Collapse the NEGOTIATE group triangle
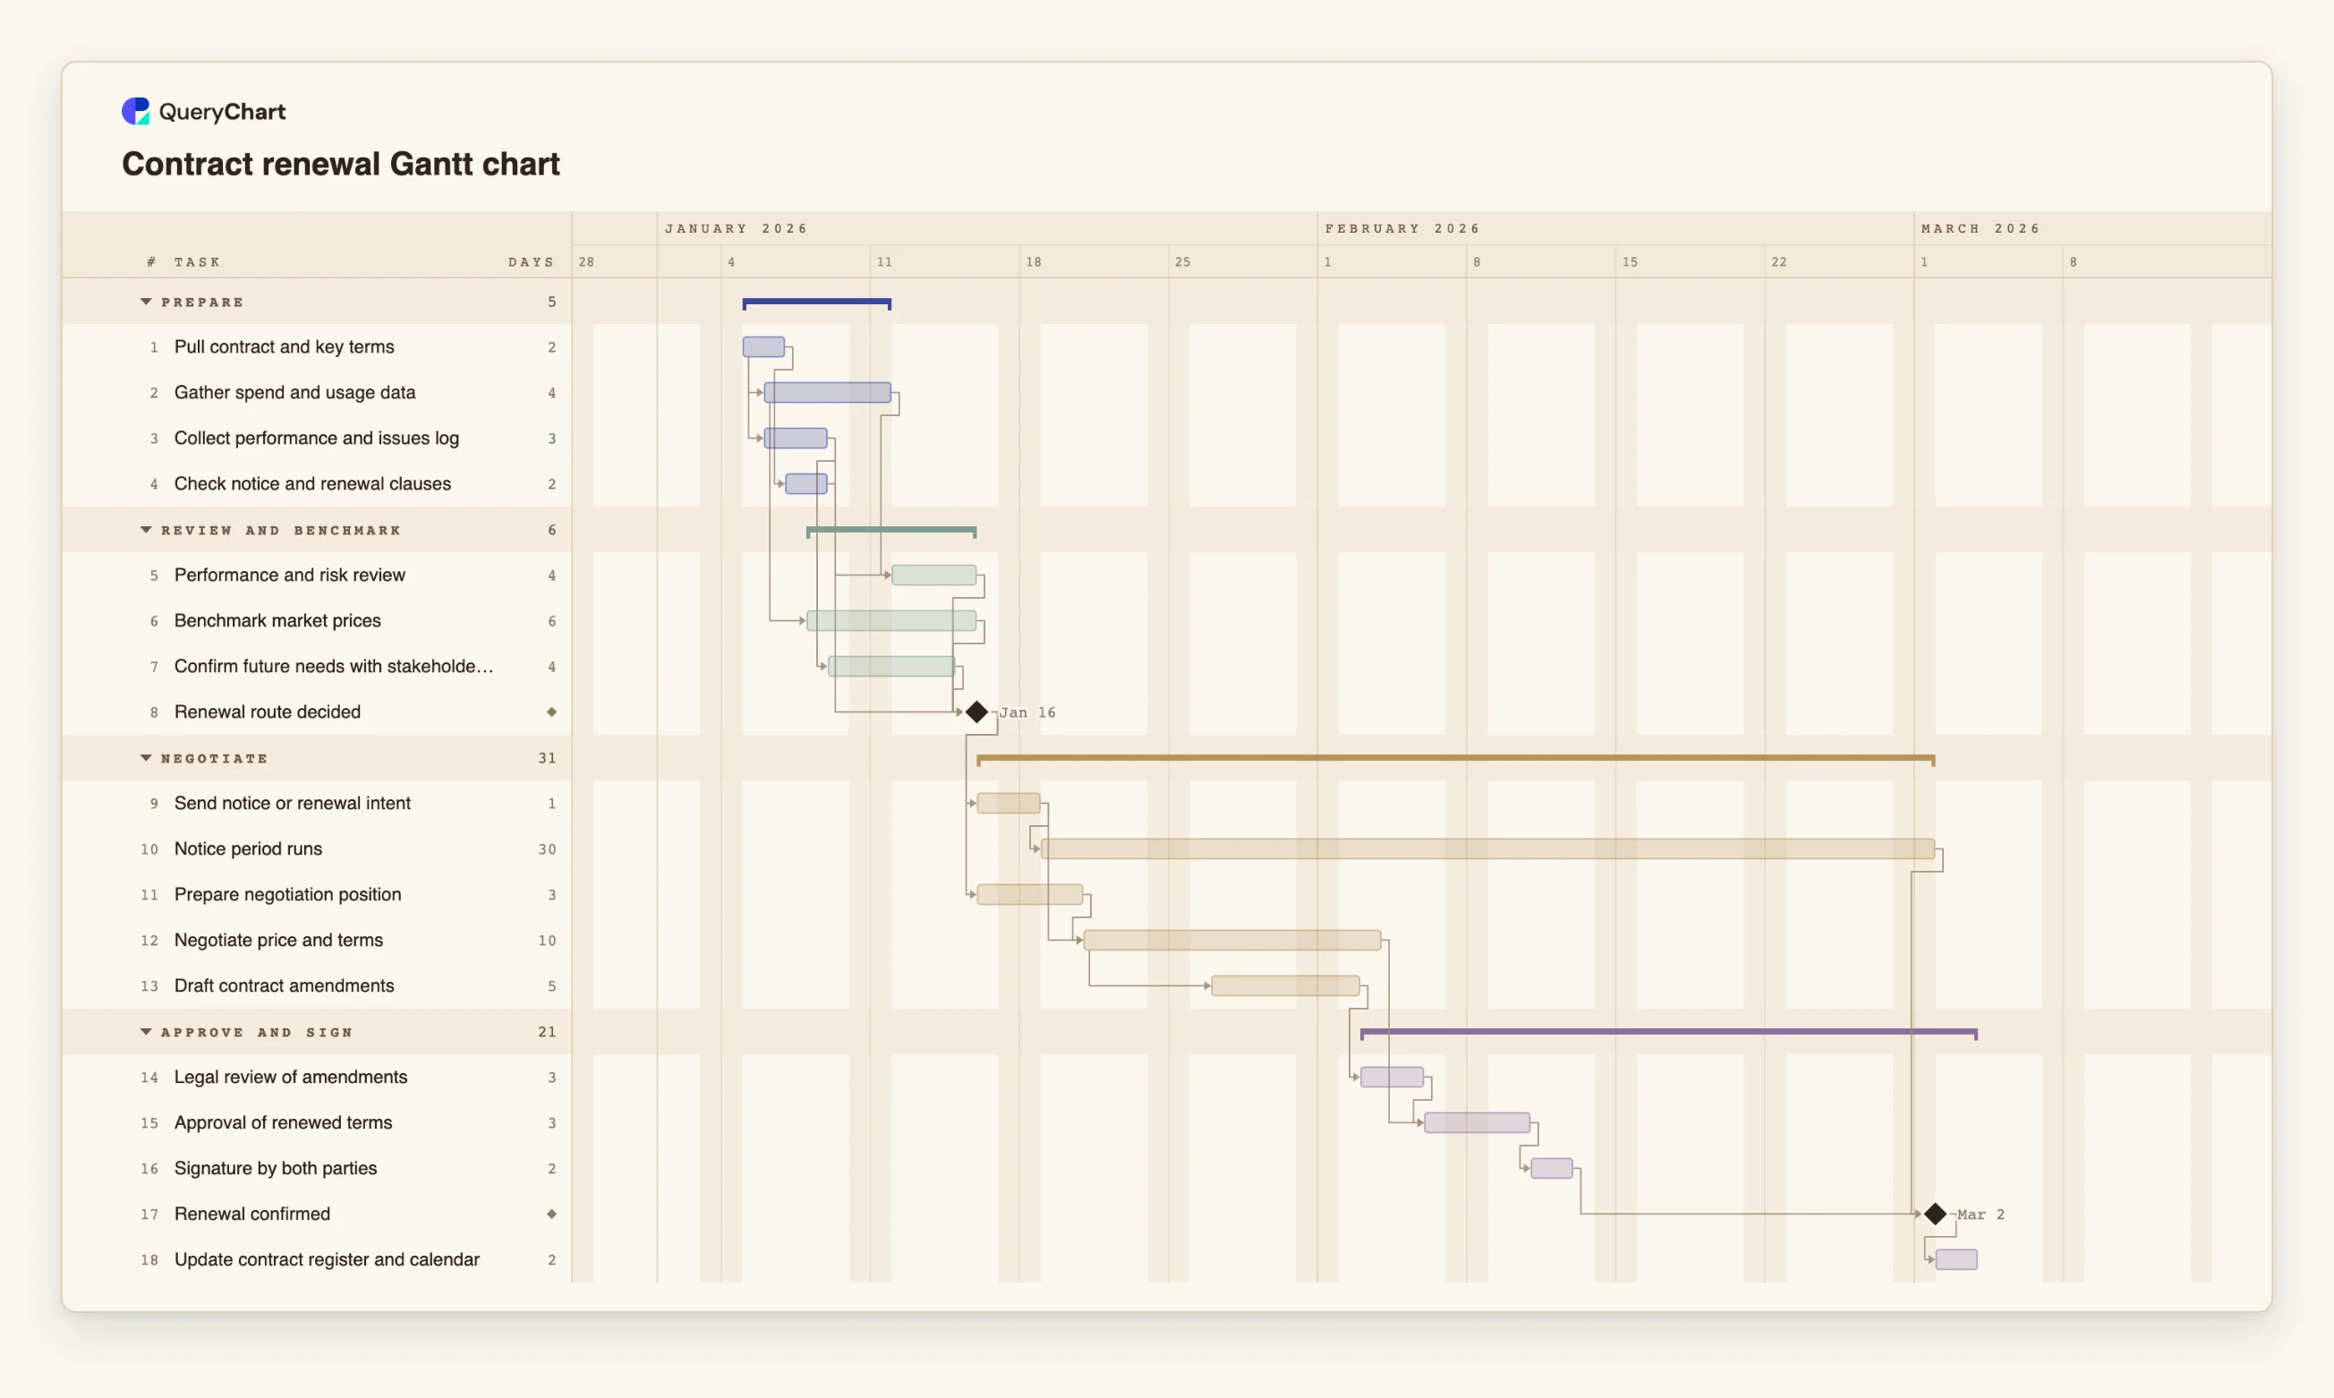The image size is (2334, 1398). [146, 757]
